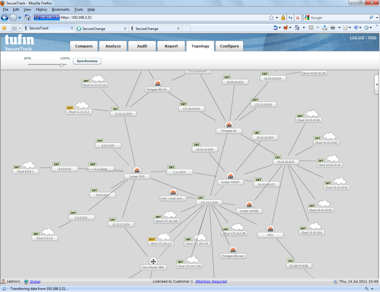Click the Attention Required link
Image resolution: width=380 pixels, height=292 pixels.
[x=211, y=281]
